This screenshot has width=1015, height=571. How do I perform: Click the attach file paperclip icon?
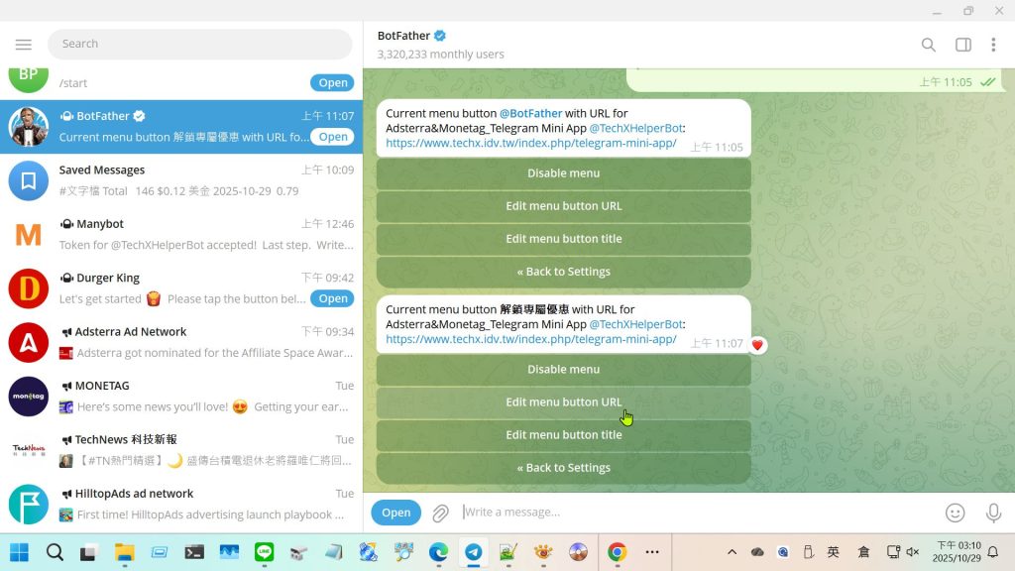click(x=440, y=513)
